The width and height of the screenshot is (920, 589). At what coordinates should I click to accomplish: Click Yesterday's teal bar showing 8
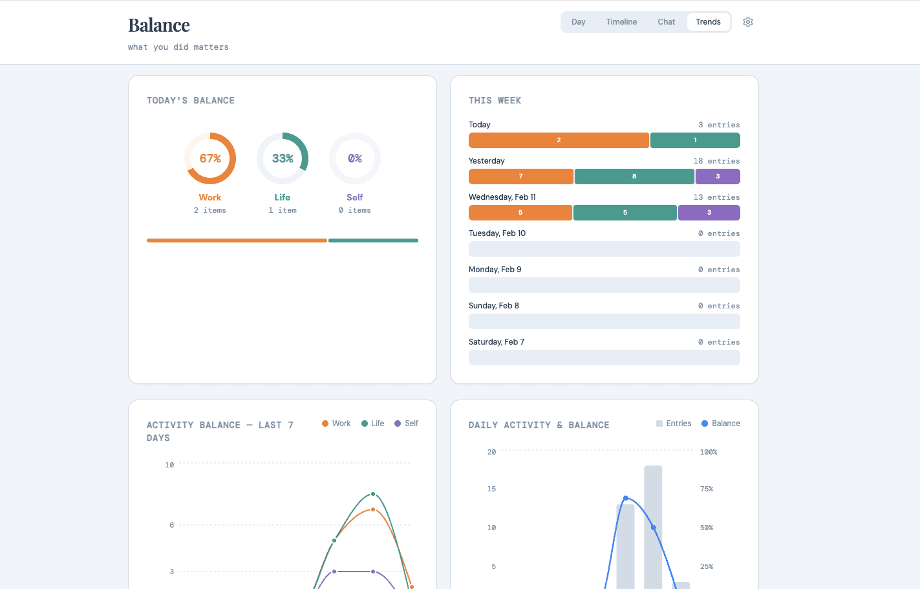tap(634, 177)
